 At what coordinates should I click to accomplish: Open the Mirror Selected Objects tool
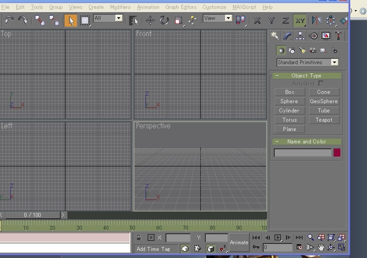coord(317,20)
